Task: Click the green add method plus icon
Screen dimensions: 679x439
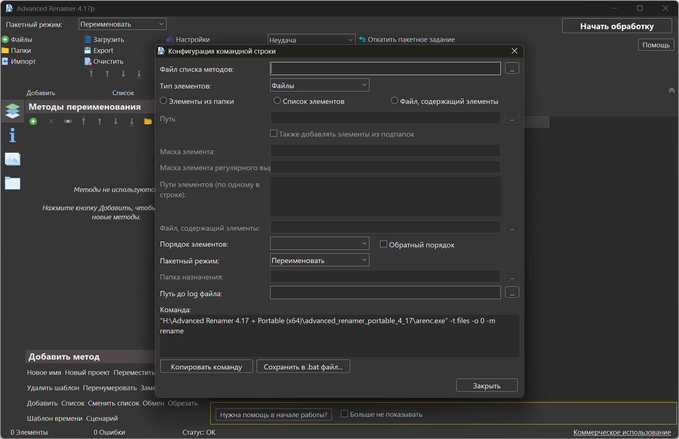Action: click(33, 121)
